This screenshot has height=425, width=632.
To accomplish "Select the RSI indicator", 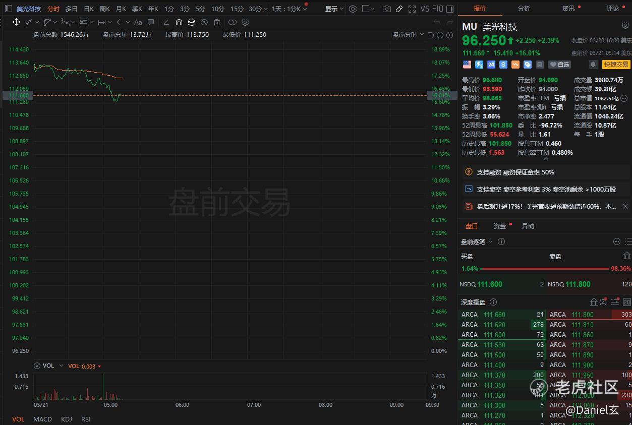I will click(x=86, y=419).
